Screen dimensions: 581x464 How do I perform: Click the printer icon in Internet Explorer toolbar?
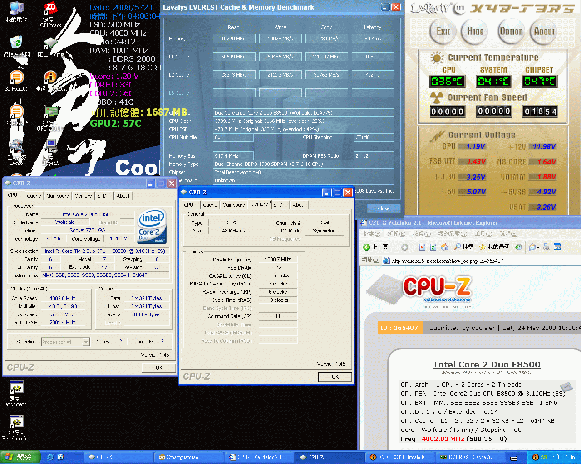[x=547, y=247]
